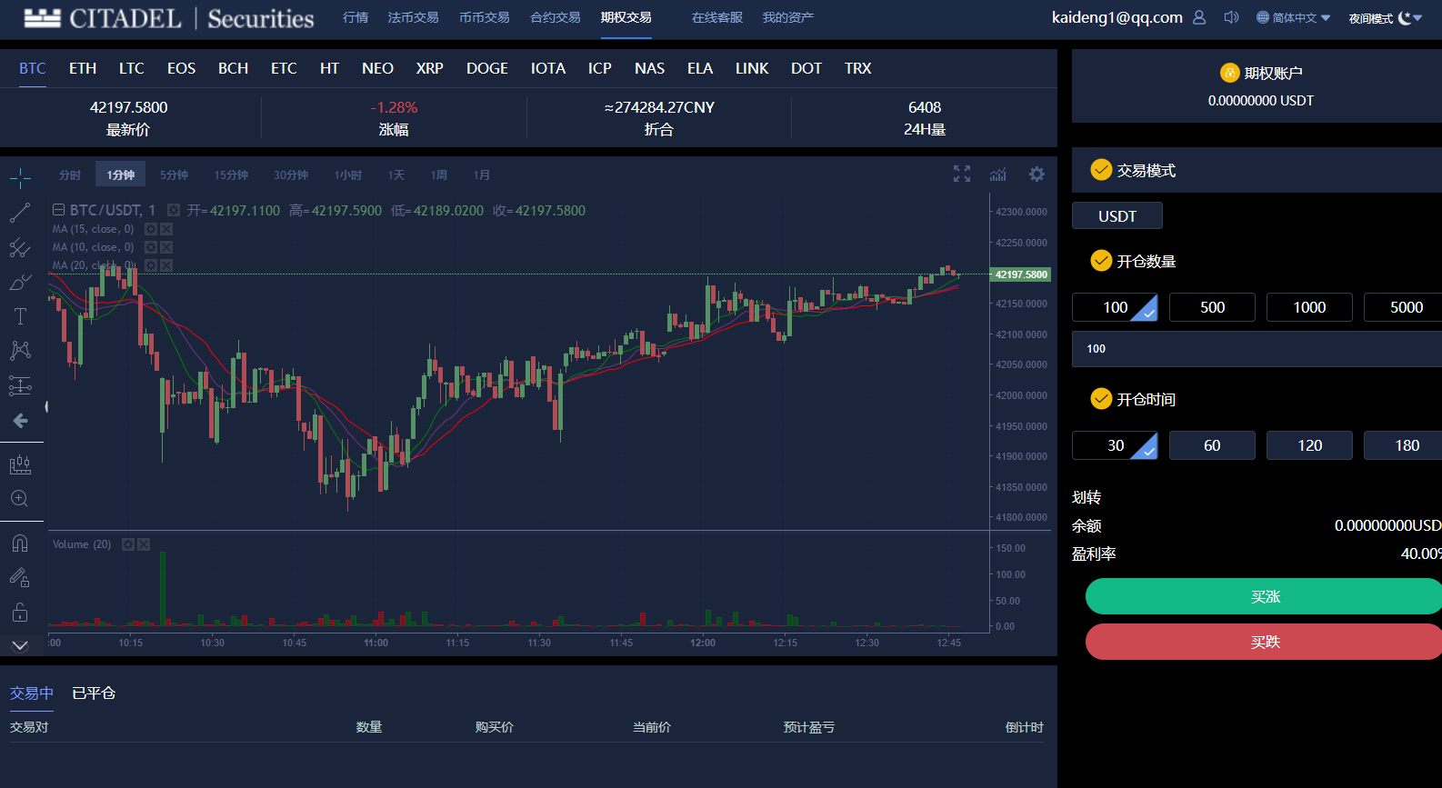
Task: Select the crosshair cursor tool
Action: point(20,178)
